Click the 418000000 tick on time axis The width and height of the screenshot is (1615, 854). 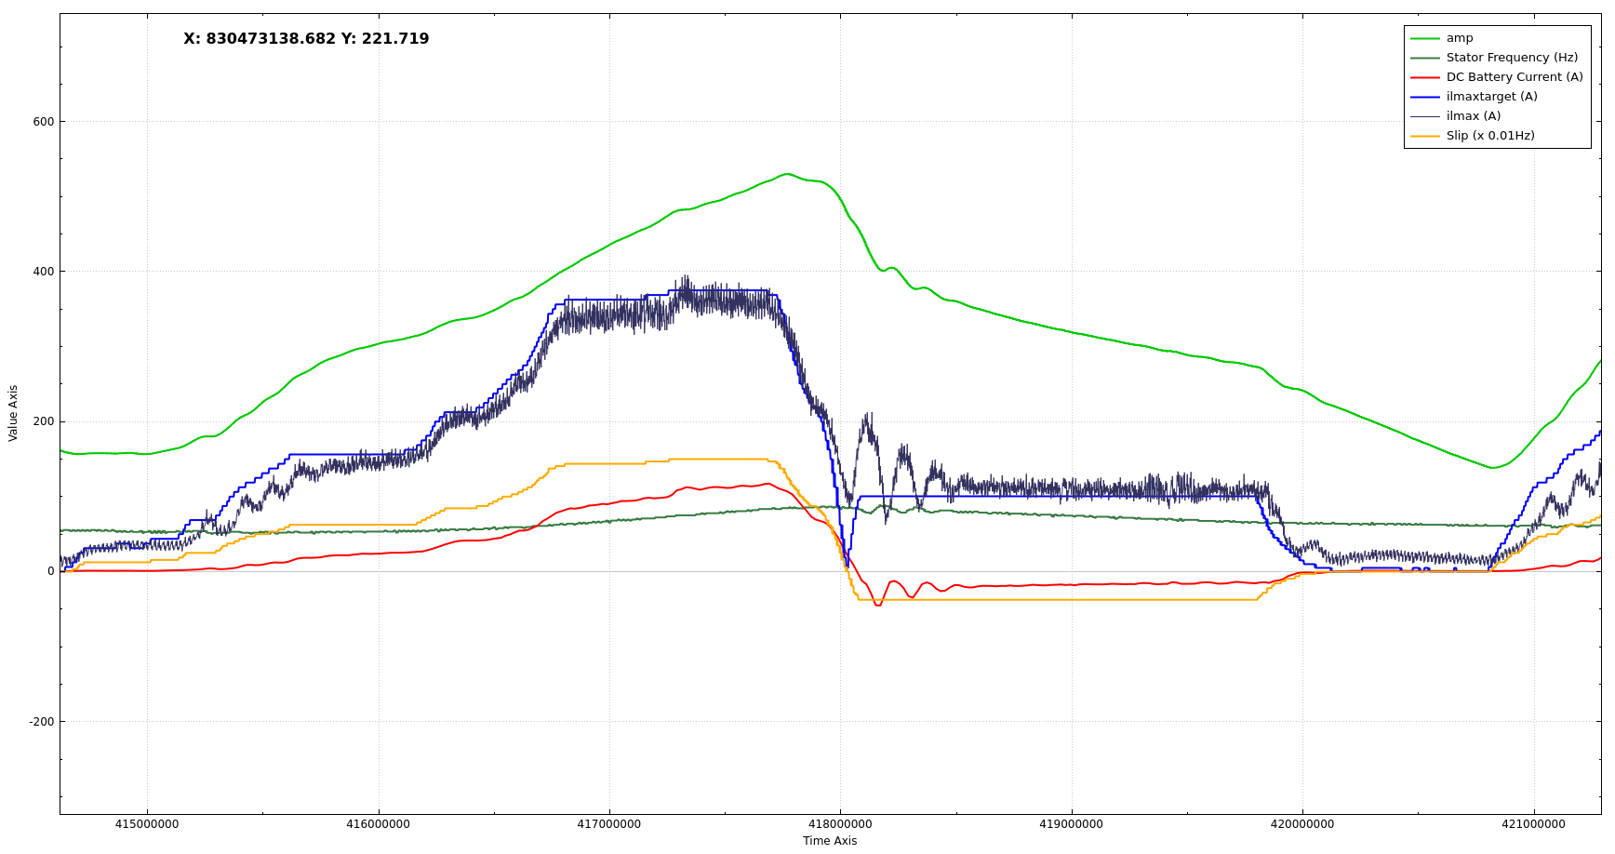[x=840, y=824]
